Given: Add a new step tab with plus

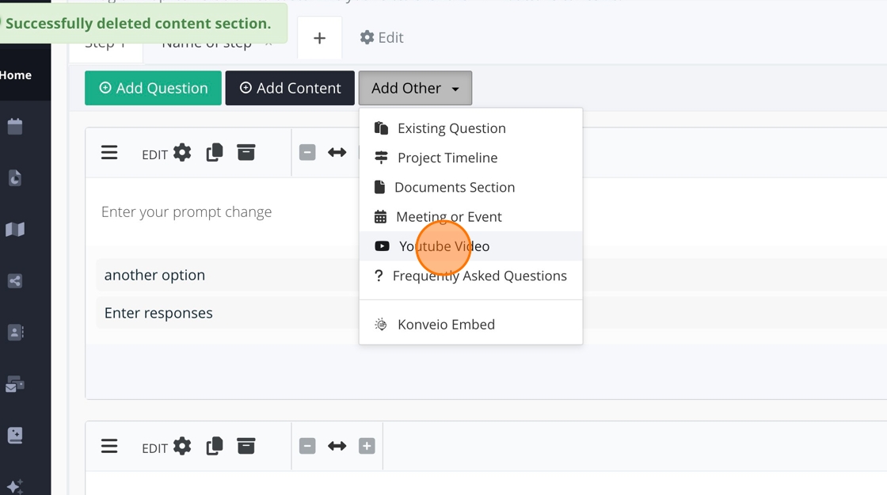Looking at the screenshot, I should coord(320,38).
